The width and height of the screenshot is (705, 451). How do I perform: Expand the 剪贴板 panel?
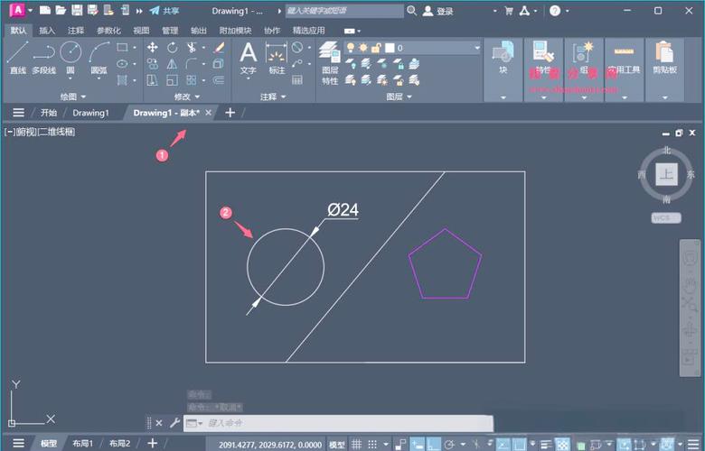(x=664, y=97)
